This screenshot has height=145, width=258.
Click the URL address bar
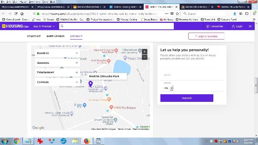click(x=99, y=14)
